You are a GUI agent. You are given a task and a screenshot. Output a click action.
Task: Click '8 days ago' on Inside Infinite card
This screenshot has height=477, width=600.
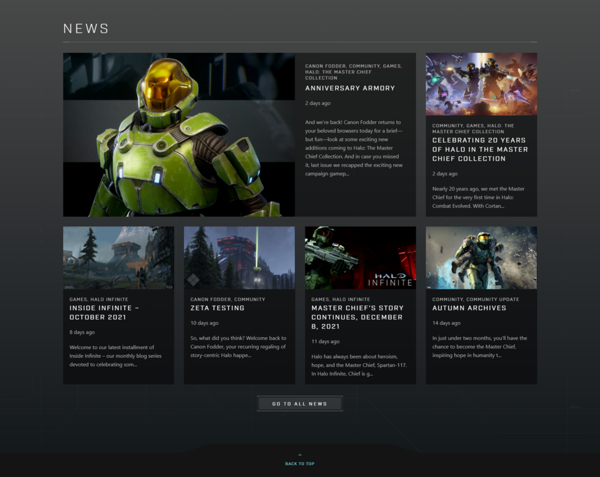(x=82, y=332)
